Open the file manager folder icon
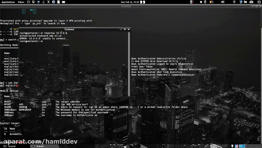 click(x=63, y=2)
